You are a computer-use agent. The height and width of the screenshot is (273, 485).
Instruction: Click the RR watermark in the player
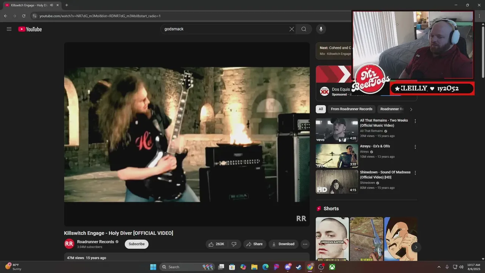(301, 218)
